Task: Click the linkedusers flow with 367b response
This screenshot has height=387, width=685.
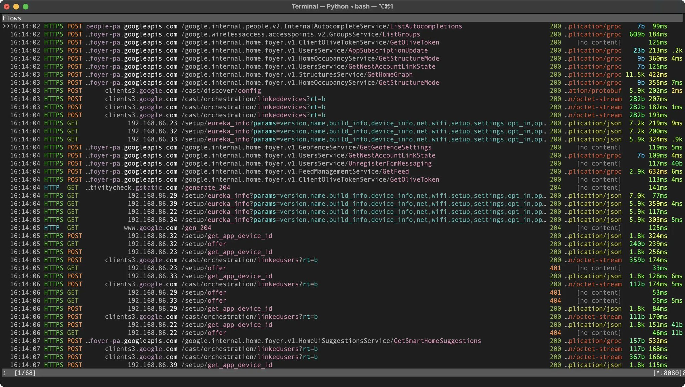Action: [342, 357]
